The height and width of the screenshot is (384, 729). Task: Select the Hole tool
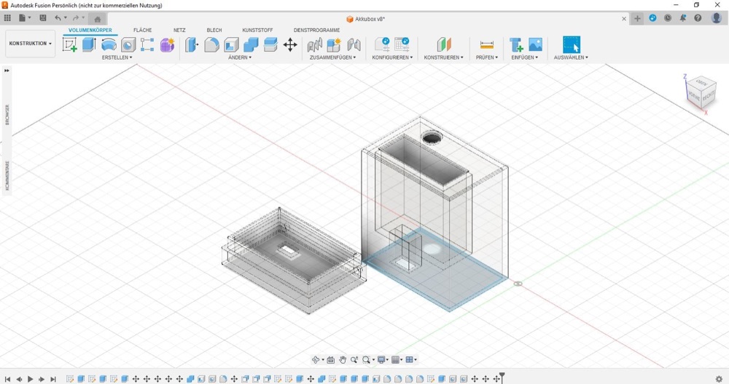[x=128, y=45]
